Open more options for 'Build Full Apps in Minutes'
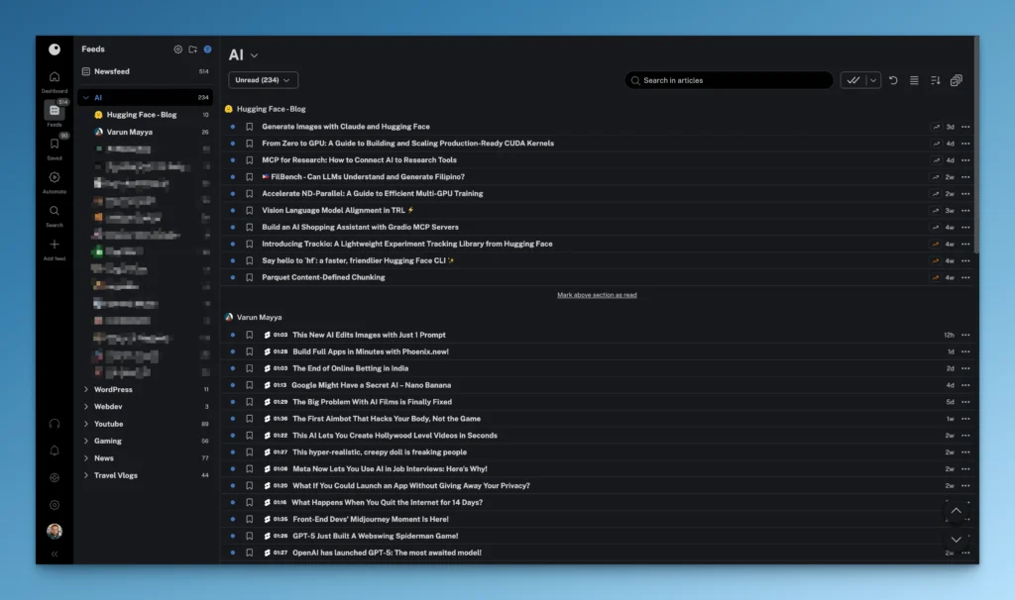 tap(965, 351)
